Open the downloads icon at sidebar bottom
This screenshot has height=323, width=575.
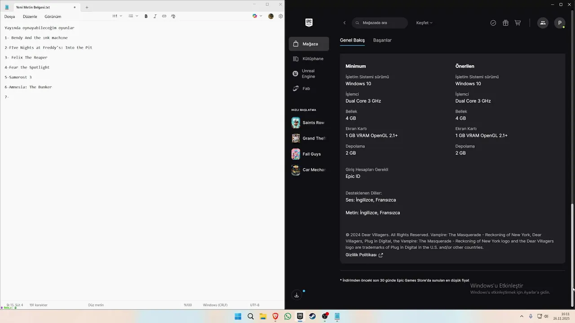pos(296,295)
